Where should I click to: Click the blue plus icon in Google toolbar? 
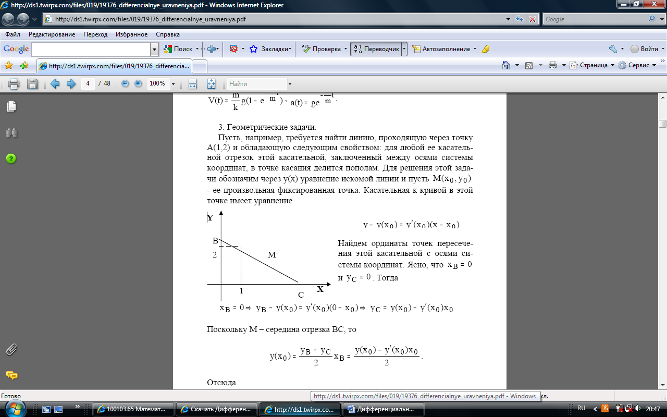pyautogui.click(x=212, y=49)
